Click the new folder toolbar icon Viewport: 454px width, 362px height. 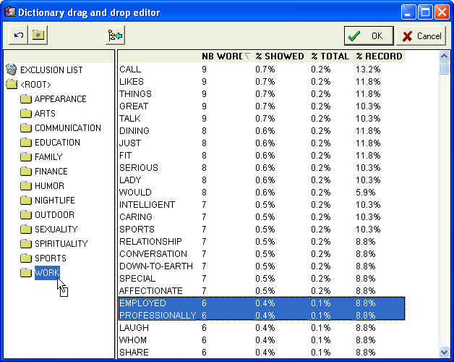[x=37, y=35]
